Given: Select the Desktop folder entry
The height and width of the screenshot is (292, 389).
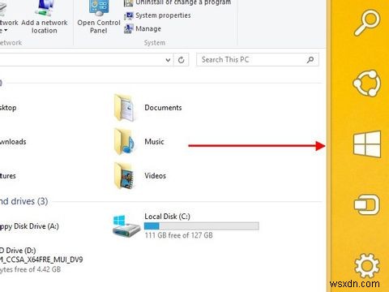Looking at the screenshot, I should [x=8, y=108].
